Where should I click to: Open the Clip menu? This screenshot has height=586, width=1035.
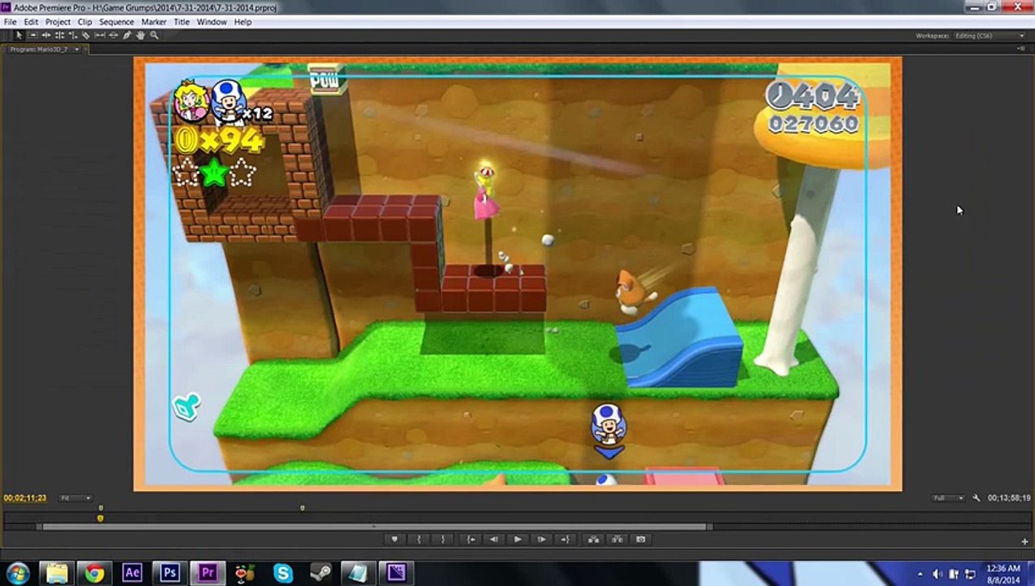click(x=85, y=22)
